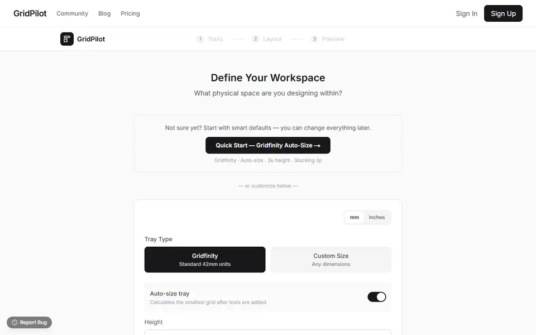
Task: Click the Sign Up button
Action: 503,13
